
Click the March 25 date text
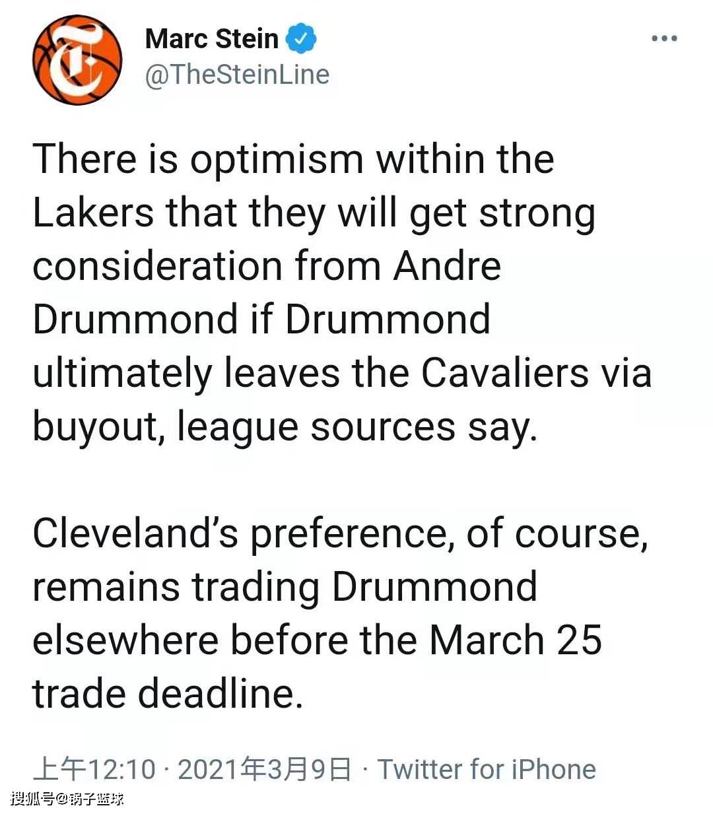click(x=516, y=640)
